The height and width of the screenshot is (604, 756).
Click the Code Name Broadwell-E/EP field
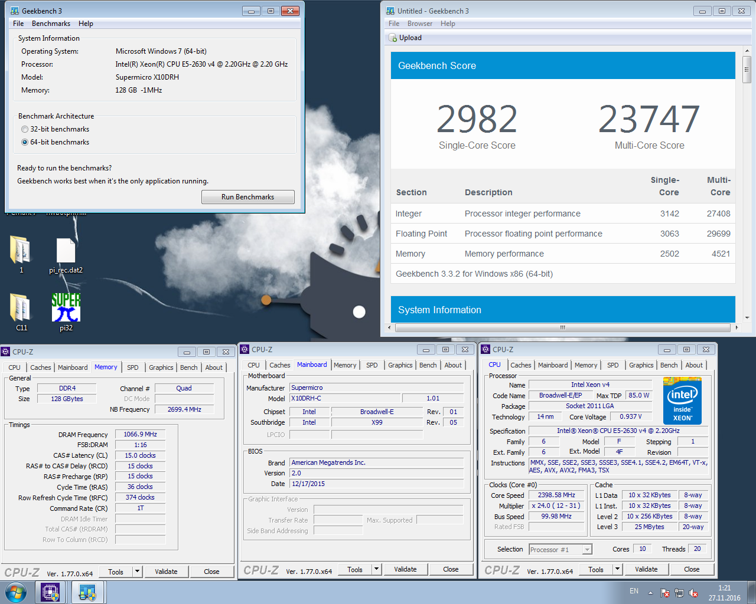(x=561, y=395)
